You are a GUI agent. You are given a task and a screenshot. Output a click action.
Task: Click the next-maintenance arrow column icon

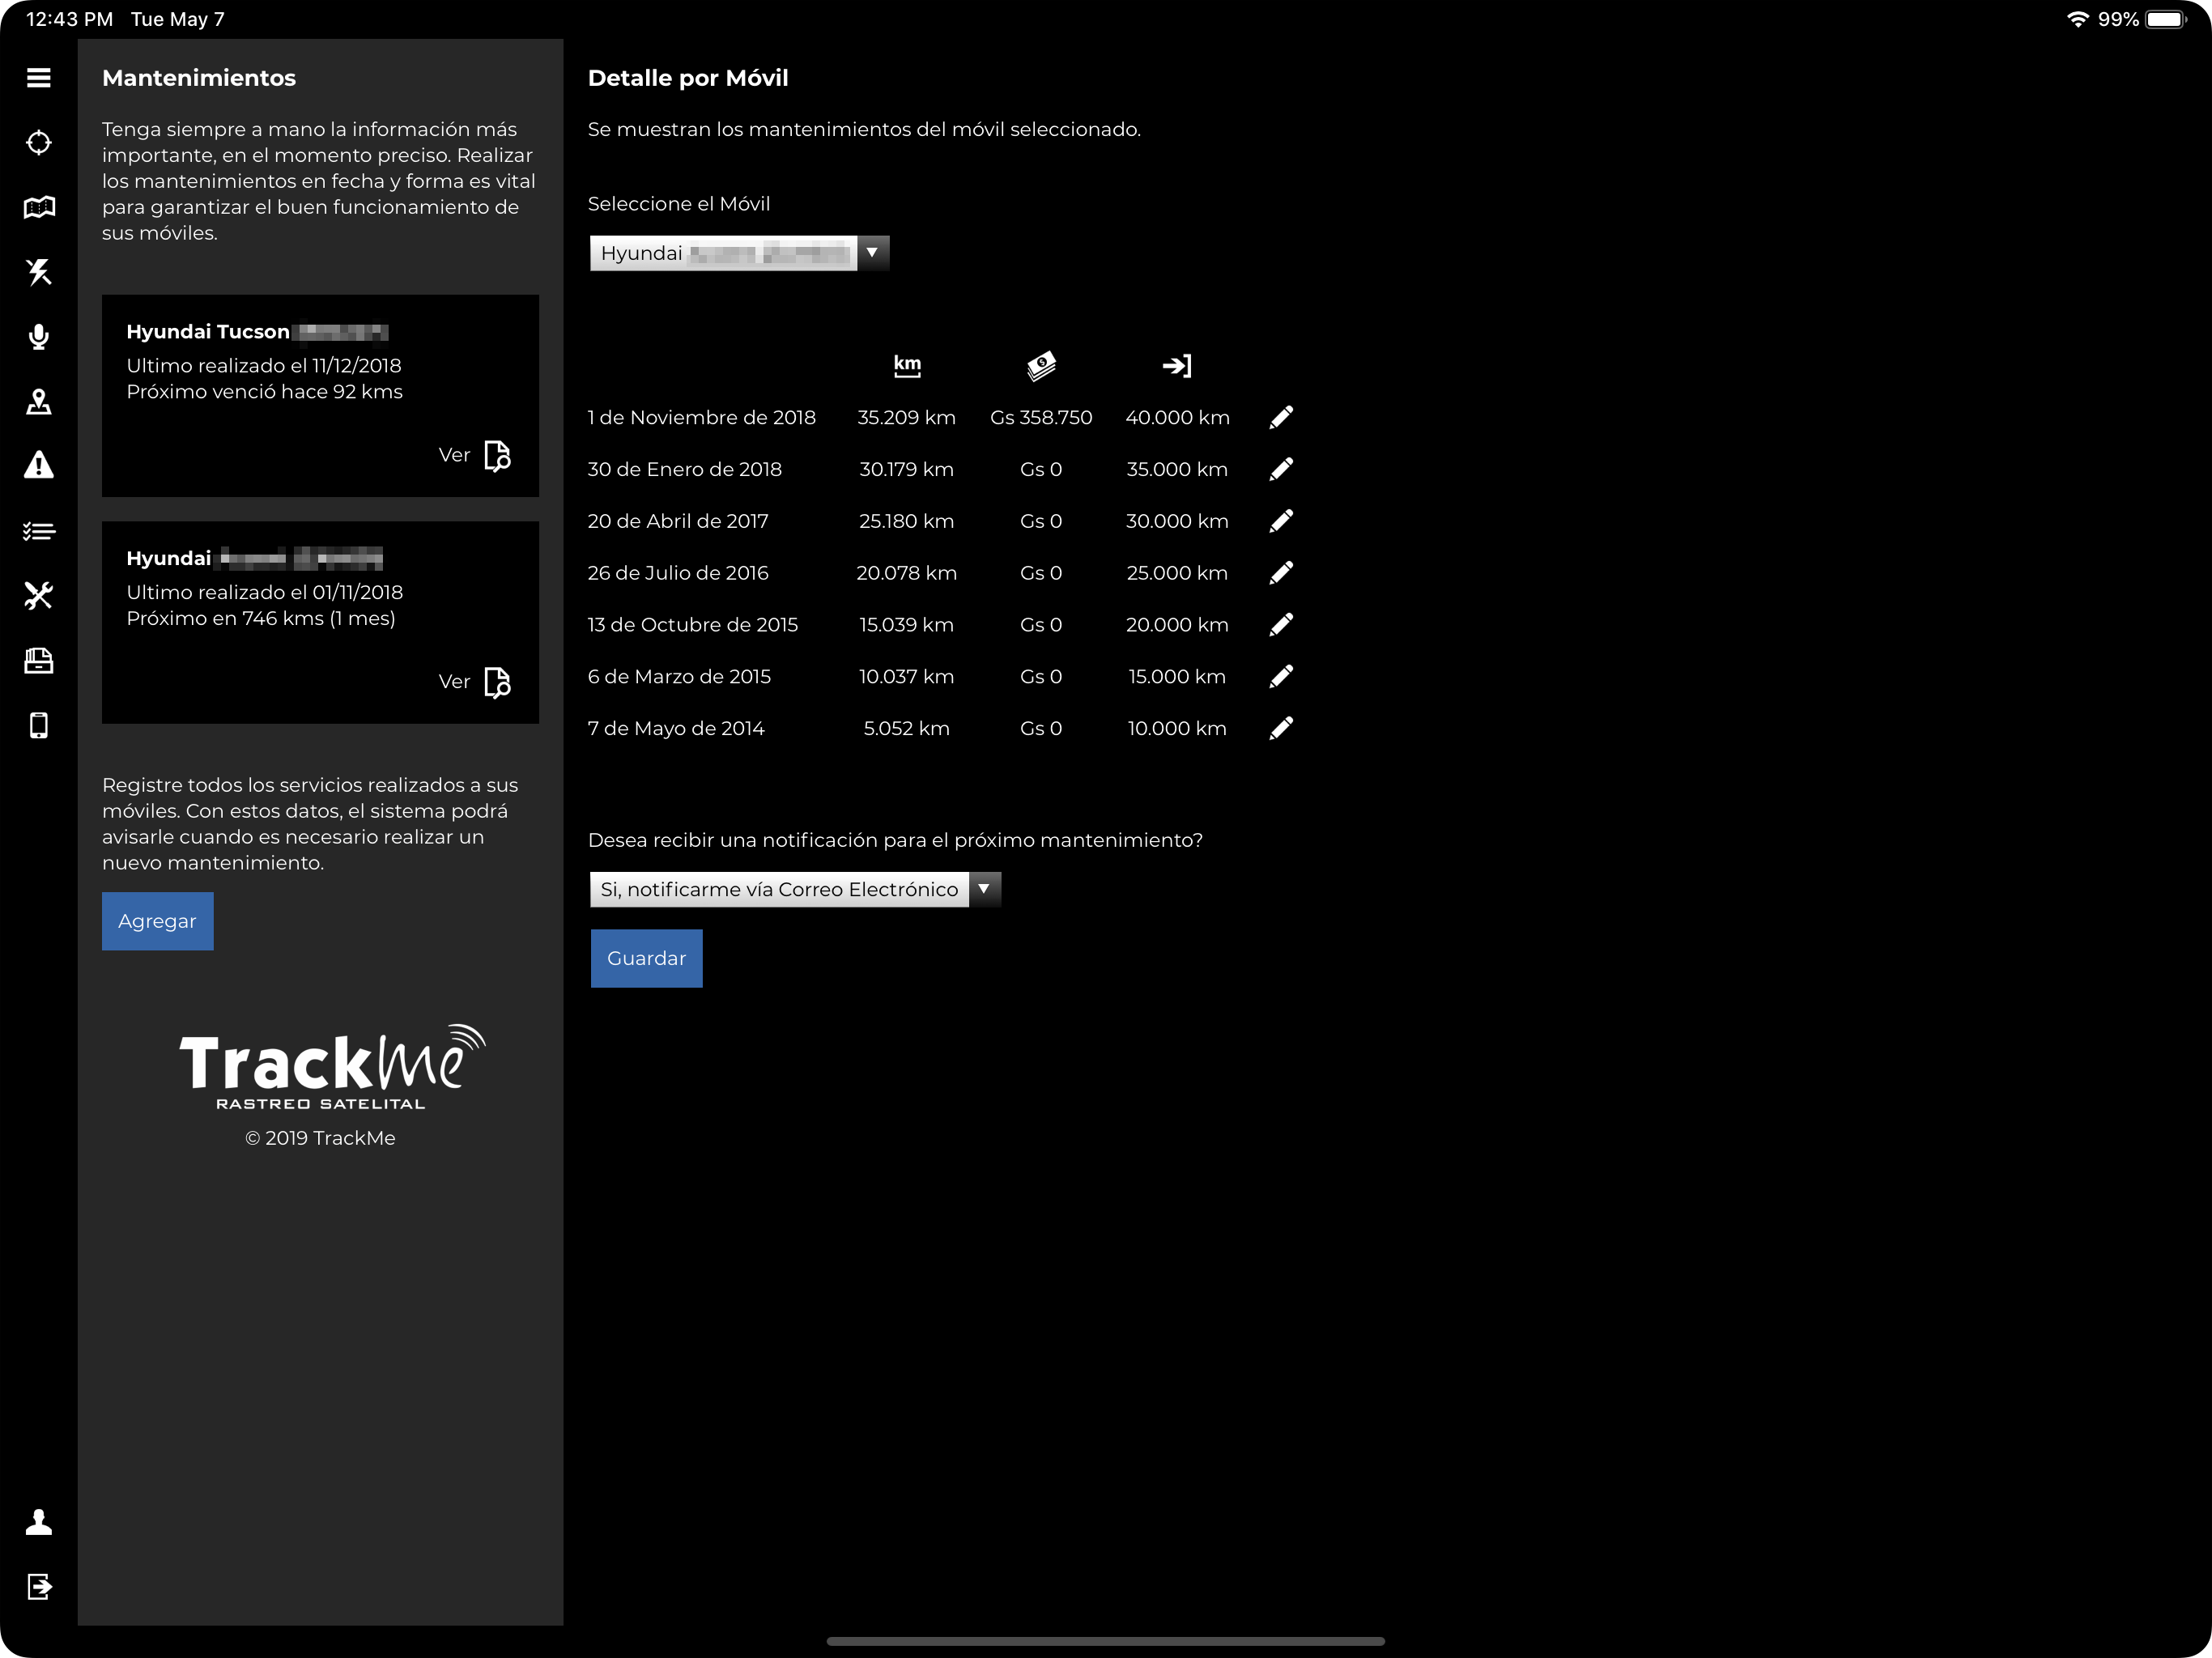click(x=1177, y=366)
